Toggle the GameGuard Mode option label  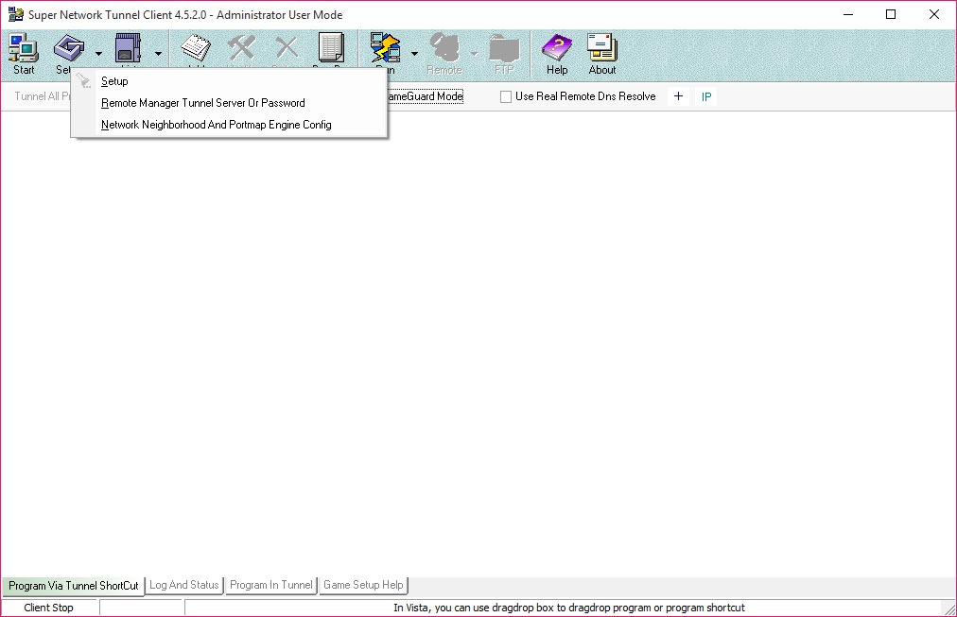point(426,96)
